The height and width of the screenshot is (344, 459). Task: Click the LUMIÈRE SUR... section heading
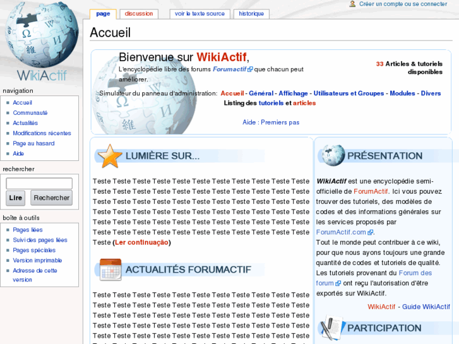tap(162, 156)
